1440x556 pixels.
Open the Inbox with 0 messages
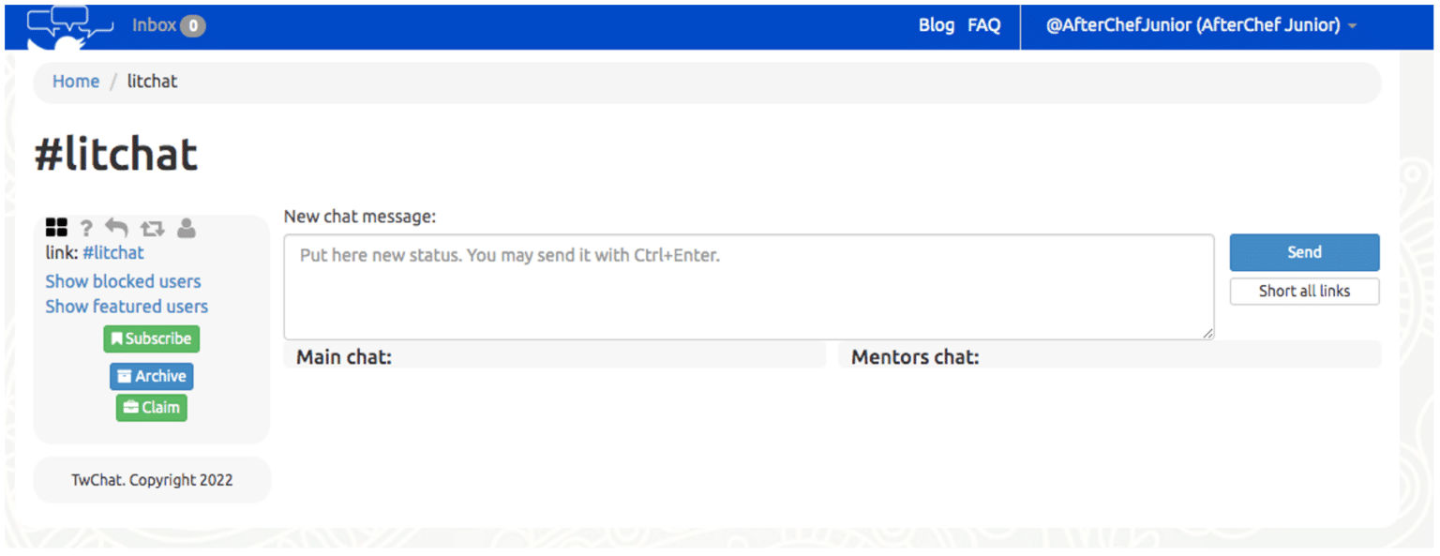[169, 25]
